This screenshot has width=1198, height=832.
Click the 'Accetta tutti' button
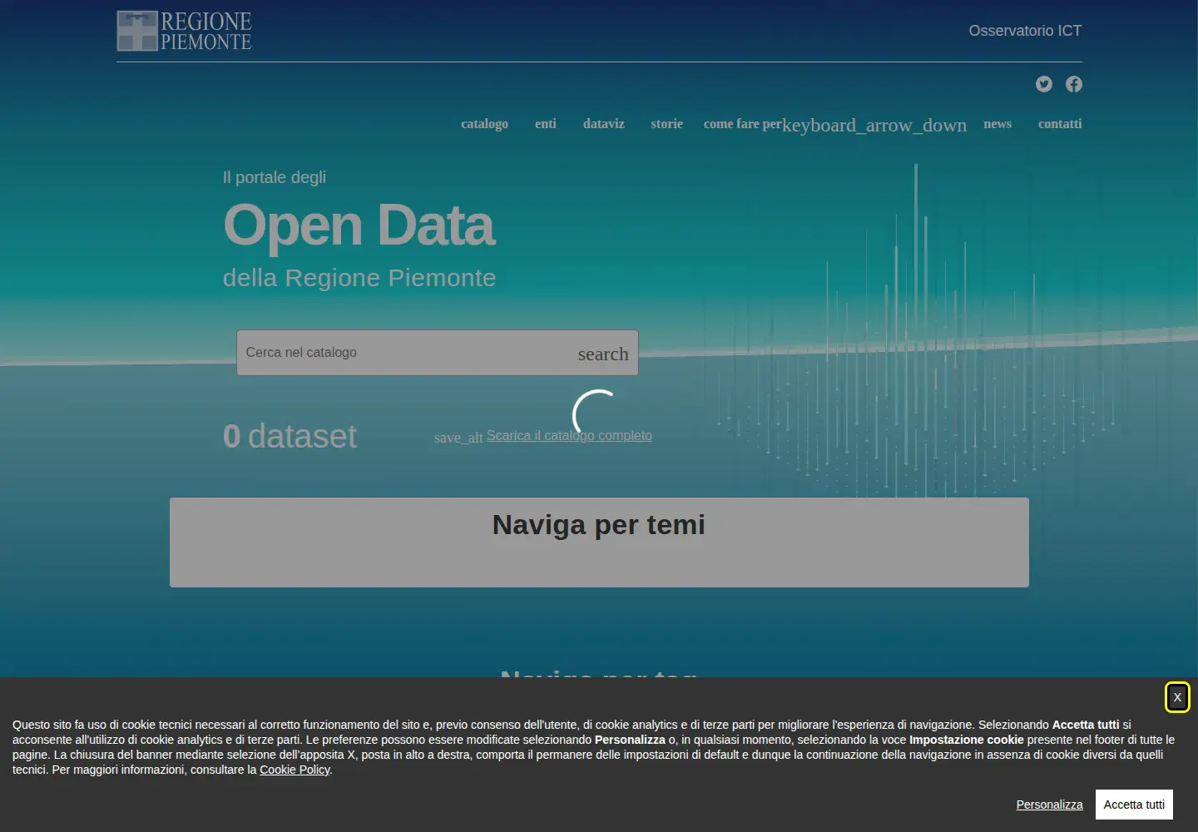click(1134, 805)
